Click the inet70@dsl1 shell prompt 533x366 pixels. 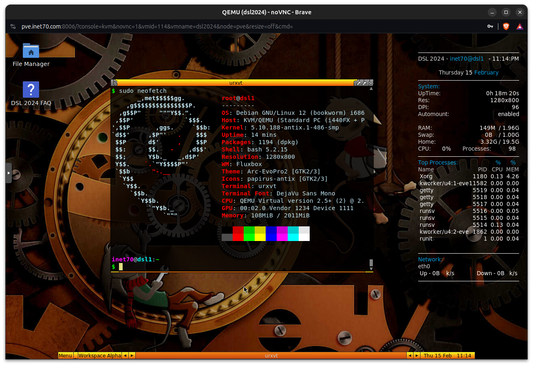(x=135, y=259)
